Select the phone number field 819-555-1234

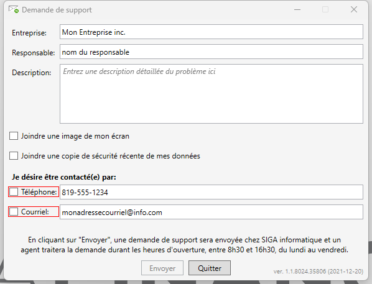tap(212, 192)
